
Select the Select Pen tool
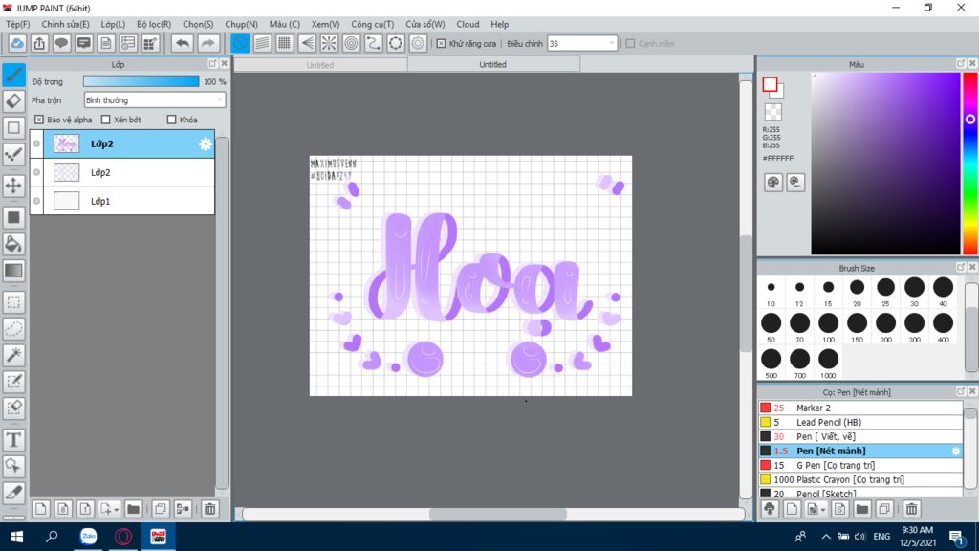tap(13, 382)
